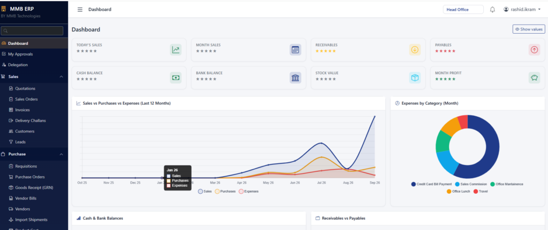The image size is (548, 230).
Task: Click the Receivables vs Payables panel title
Action: coord(344,218)
